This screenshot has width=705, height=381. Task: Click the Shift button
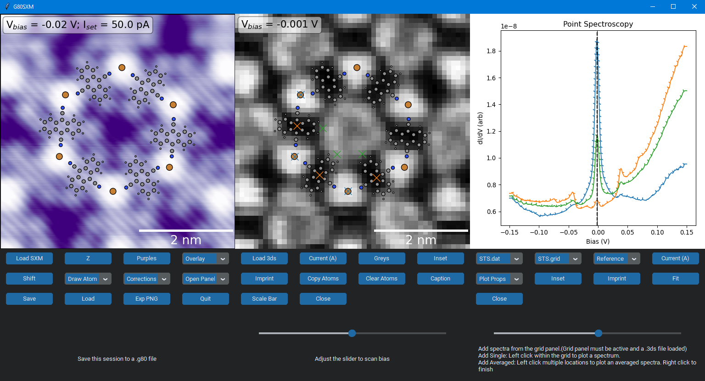[x=29, y=279]
